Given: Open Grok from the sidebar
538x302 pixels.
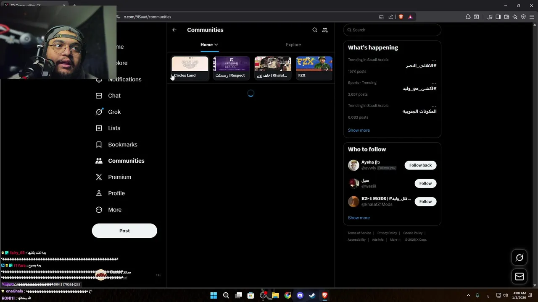Looking at the screenshot, I should [x=108, y=112].
